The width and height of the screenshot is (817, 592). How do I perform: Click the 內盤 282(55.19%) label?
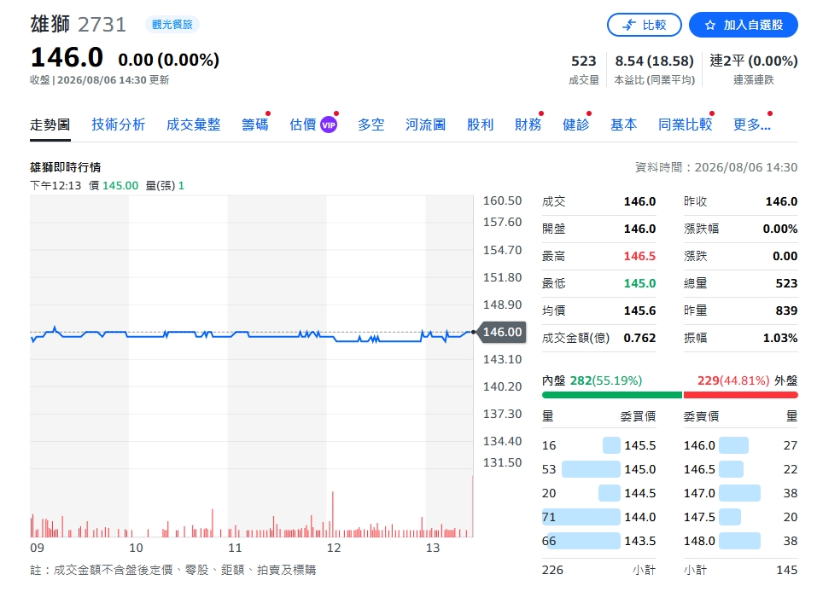[x=592, y=380]
